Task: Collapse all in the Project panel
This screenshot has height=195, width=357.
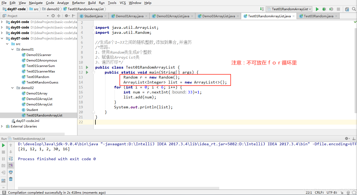Action: 59,16
